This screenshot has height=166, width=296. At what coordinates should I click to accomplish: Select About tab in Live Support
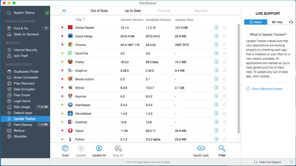pyautogui.click(x=256, y=22)
